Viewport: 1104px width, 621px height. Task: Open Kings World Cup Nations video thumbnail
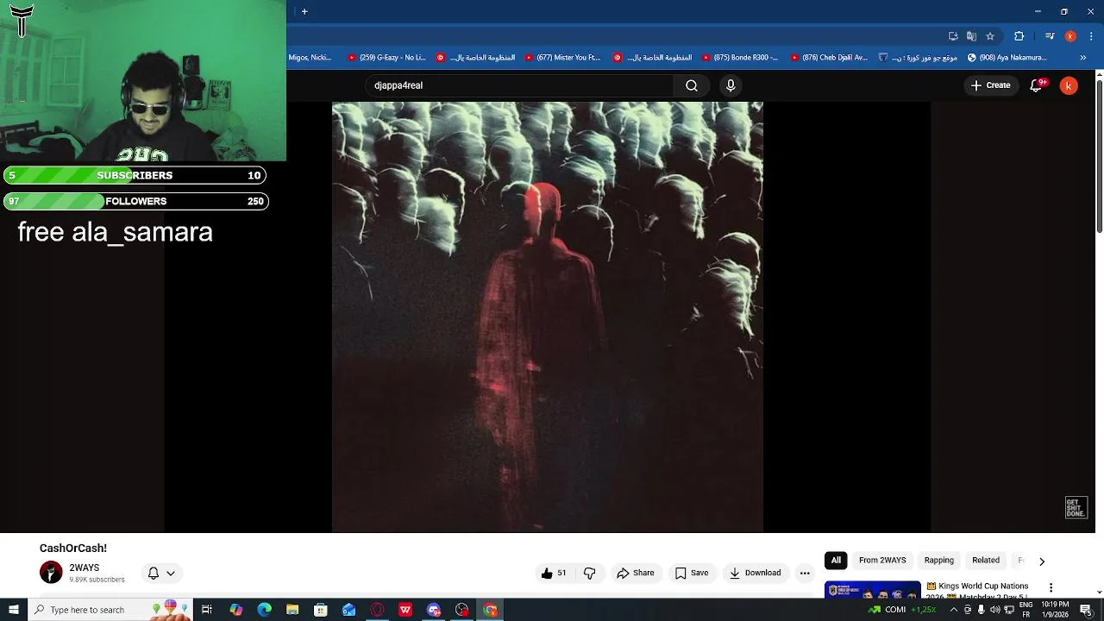tap(872, 590)
